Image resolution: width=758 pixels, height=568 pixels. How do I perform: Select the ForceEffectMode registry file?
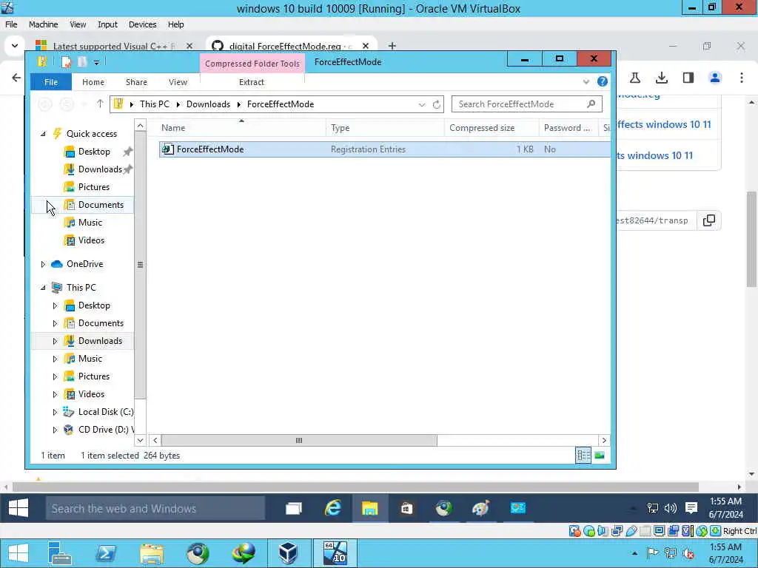(384, 149)
